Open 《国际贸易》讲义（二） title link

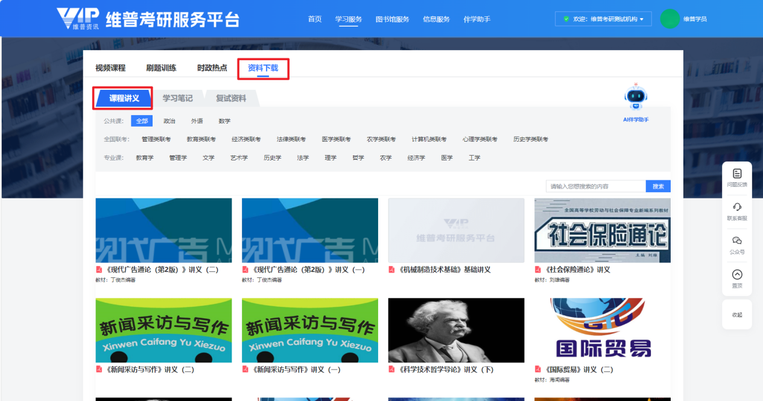coord(578,370)
